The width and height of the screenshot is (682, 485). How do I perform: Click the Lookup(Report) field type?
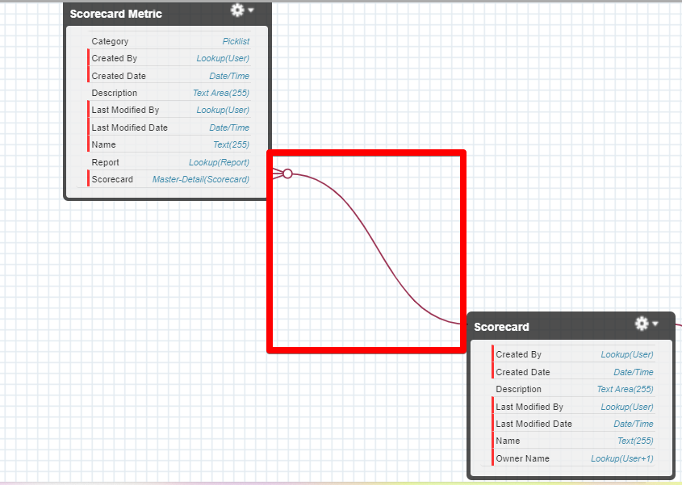pos(219,162)
